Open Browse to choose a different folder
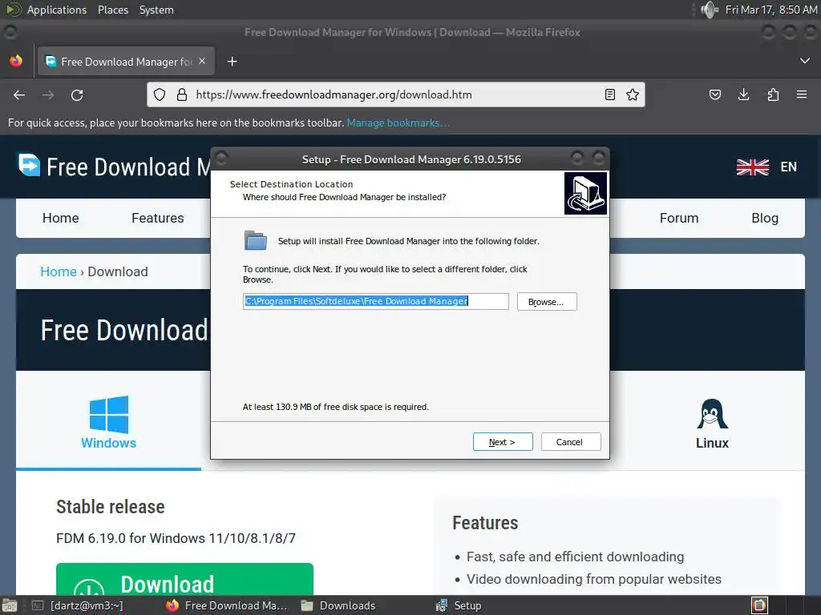The height and width of the screenshot is (615, 821). click(547, 302)
